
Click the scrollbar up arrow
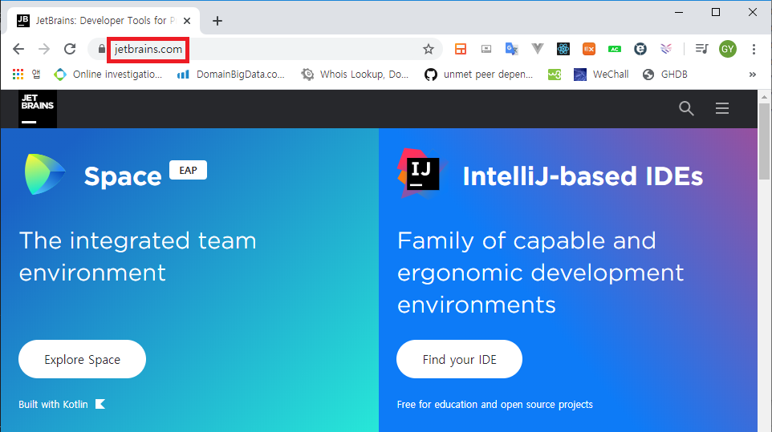(x=764, y=96)
